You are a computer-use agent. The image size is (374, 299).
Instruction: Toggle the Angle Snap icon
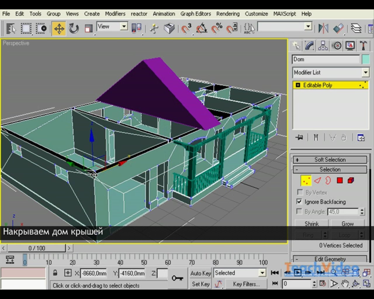coord(201,29)
